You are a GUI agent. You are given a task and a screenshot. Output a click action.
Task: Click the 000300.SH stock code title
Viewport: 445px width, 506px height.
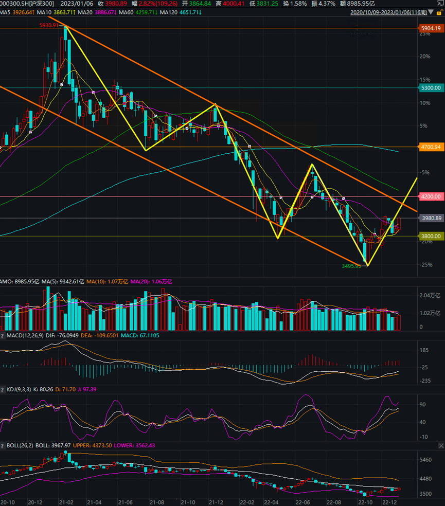pos(27,4)
